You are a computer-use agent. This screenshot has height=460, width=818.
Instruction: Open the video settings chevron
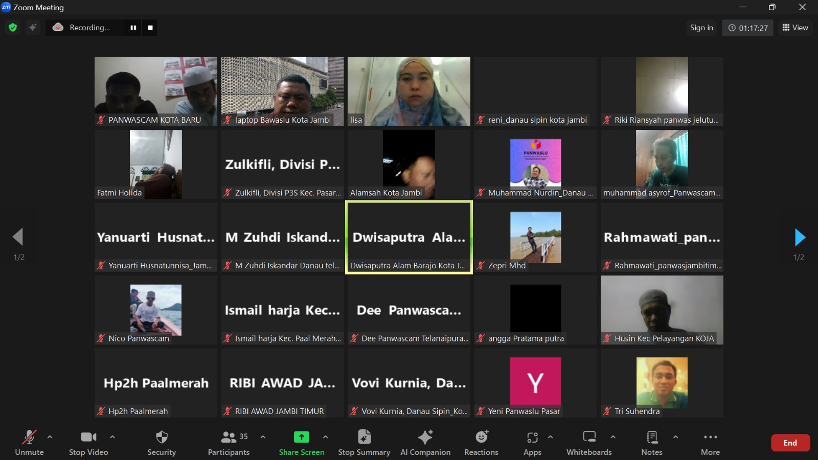pos(112,437)
